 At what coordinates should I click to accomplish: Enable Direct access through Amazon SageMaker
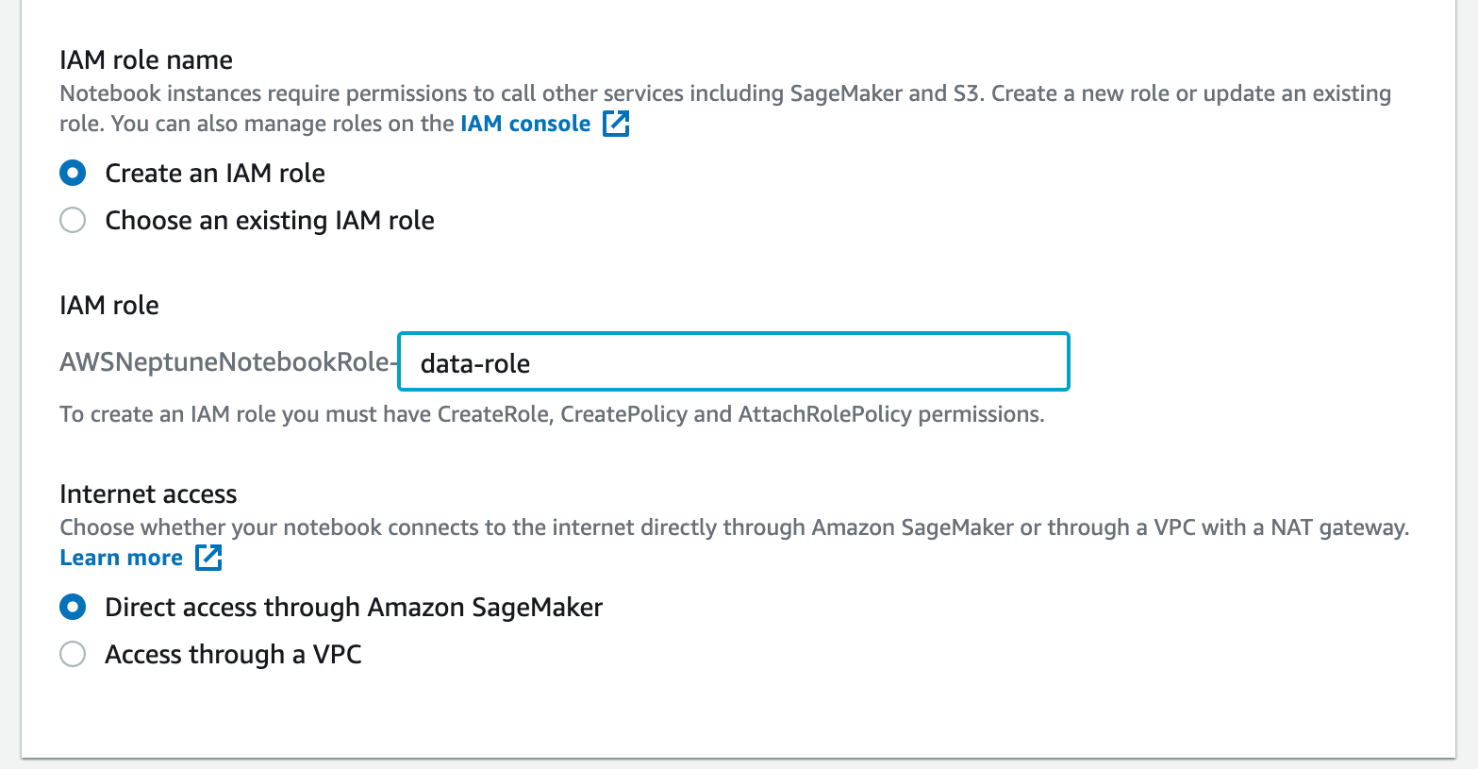coord(73,607)
